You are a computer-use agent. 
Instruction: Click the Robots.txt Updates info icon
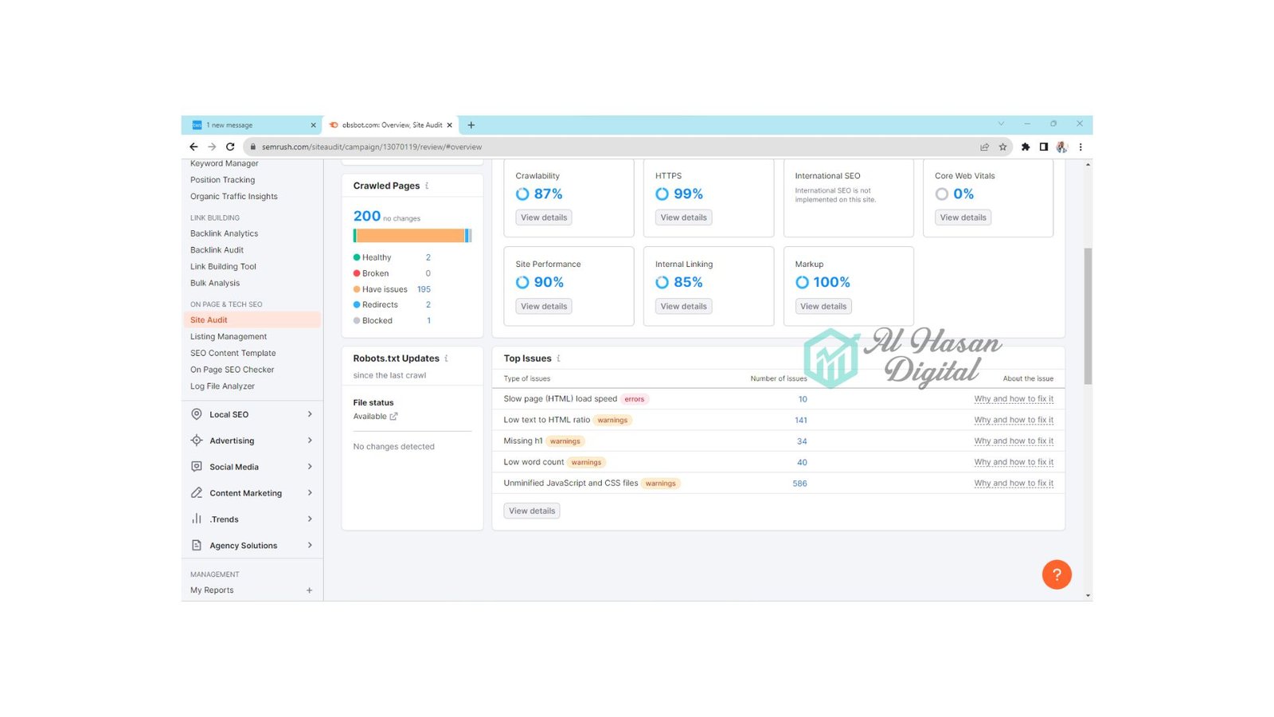click(446, 358)
